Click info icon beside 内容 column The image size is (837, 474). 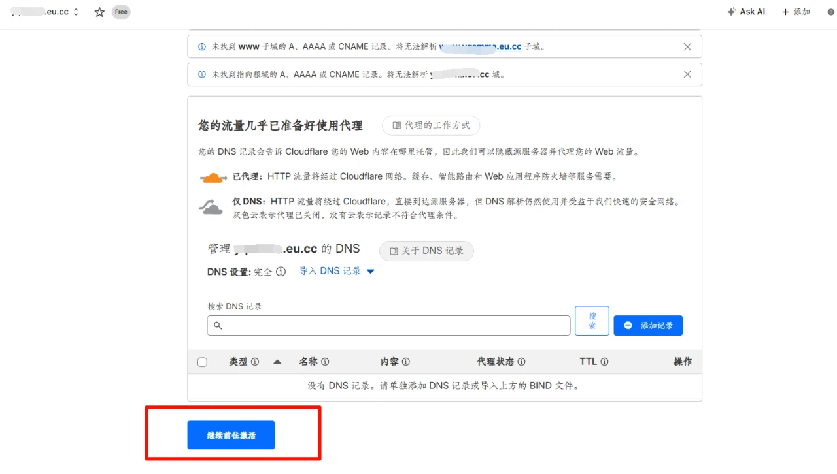(x=406, y=362)
